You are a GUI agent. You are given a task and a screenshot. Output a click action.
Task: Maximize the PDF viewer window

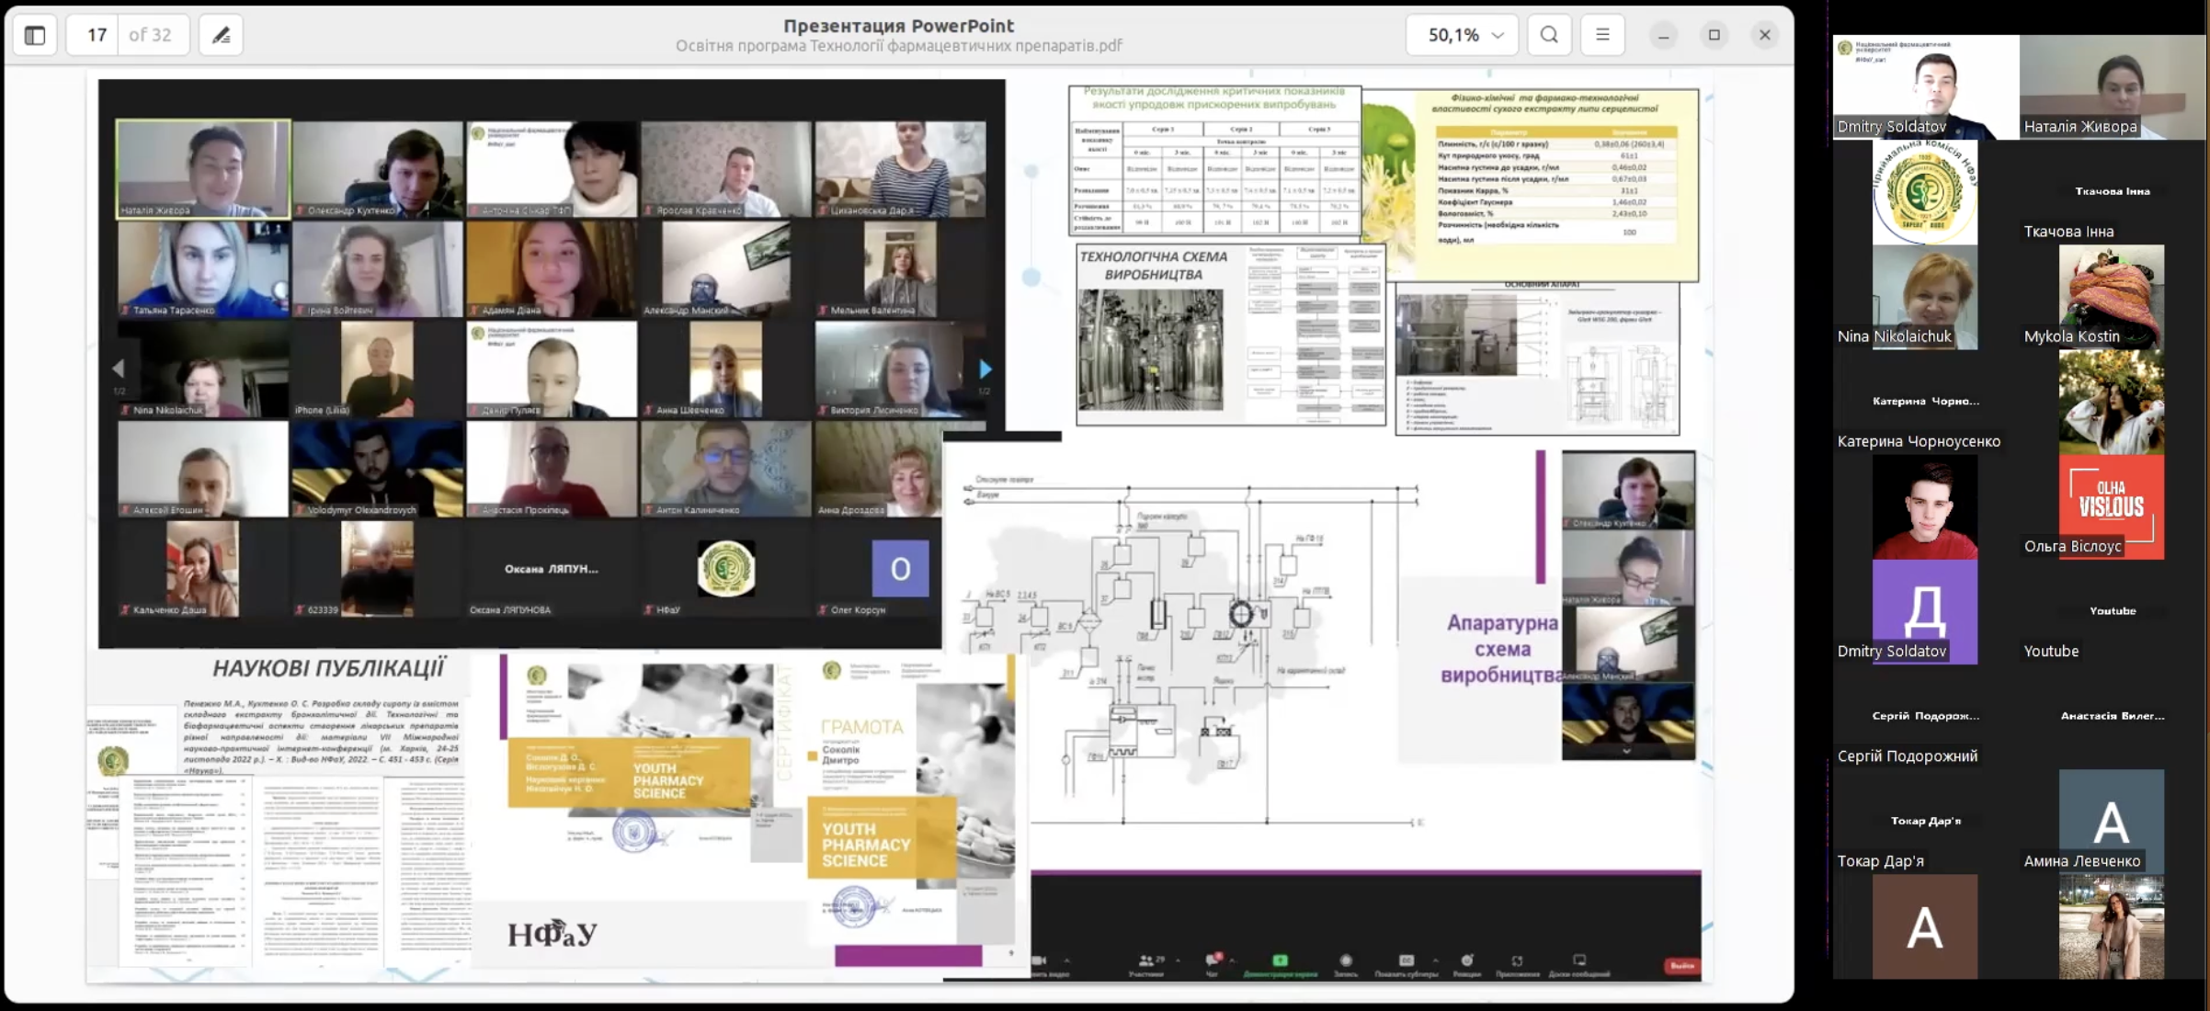point(1714,35)
